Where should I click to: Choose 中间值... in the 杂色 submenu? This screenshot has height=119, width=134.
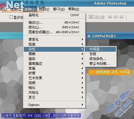[x=100, y=49]
